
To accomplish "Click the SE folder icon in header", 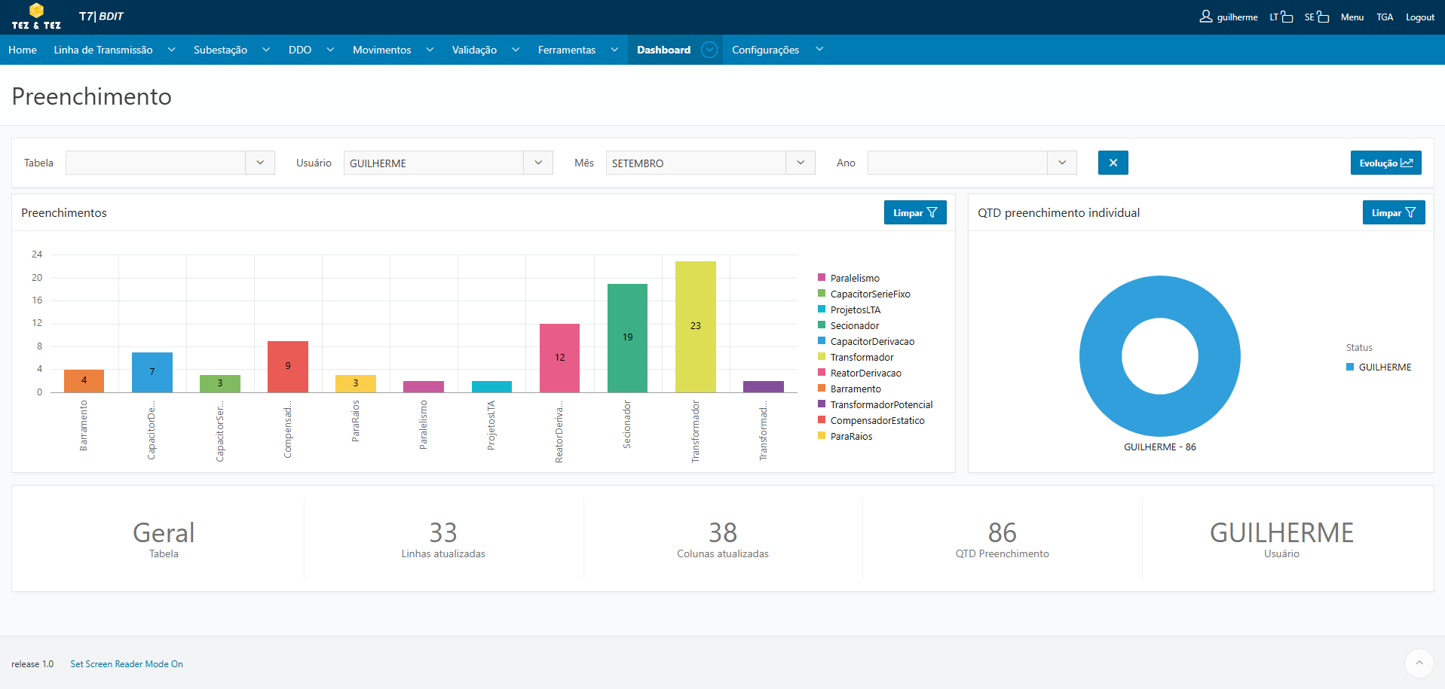I will pos(1323,17).
